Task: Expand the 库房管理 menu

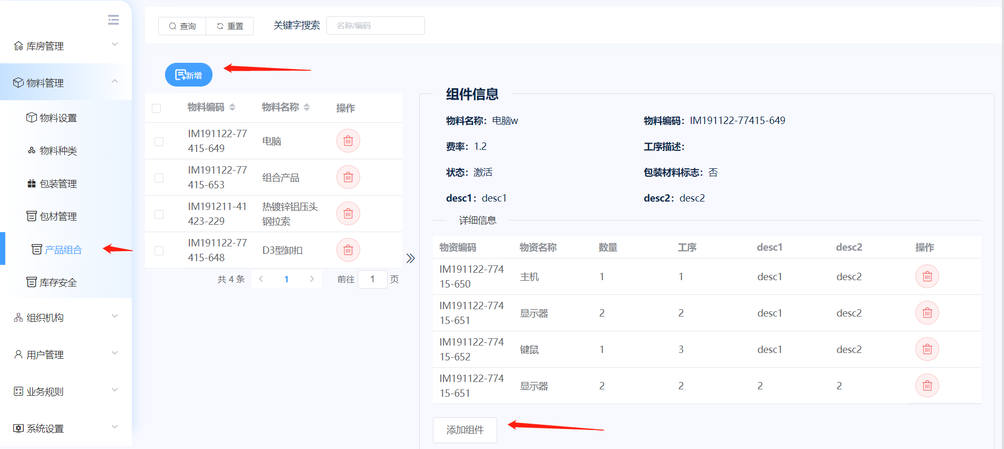Action: pyautogui.click(x=66, y=46)
